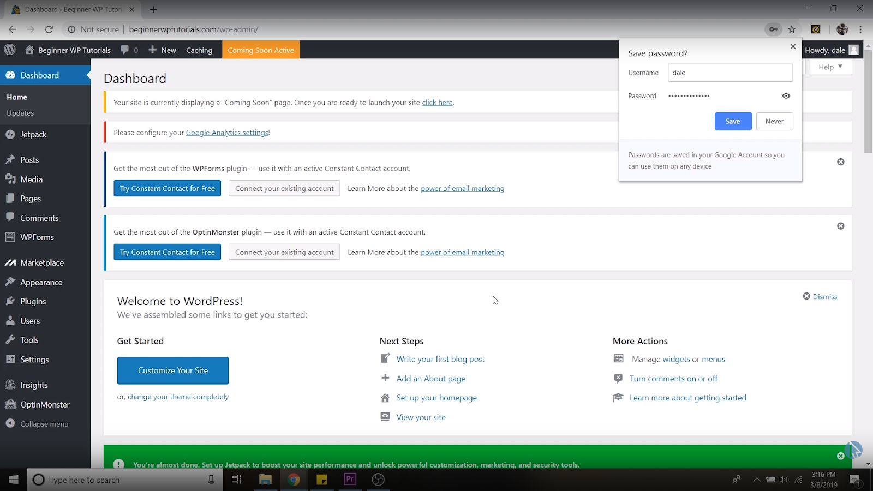Open the Caching admin bar menu

pyautogui.click(x=199, y=50)
